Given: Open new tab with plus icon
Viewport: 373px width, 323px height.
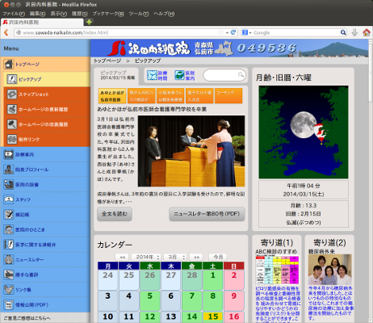Looking at the screenshot, I should (89, 22).
